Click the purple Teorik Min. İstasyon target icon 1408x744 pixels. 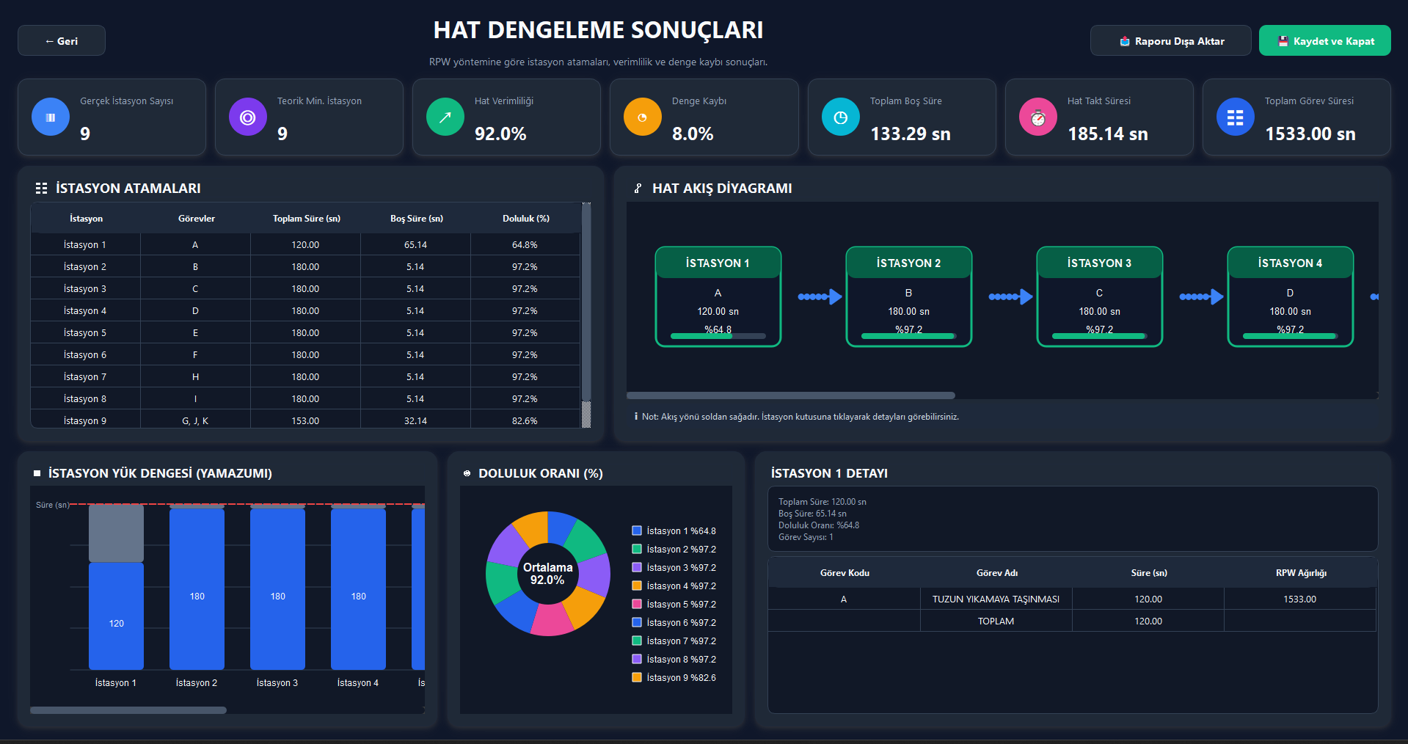248,117
